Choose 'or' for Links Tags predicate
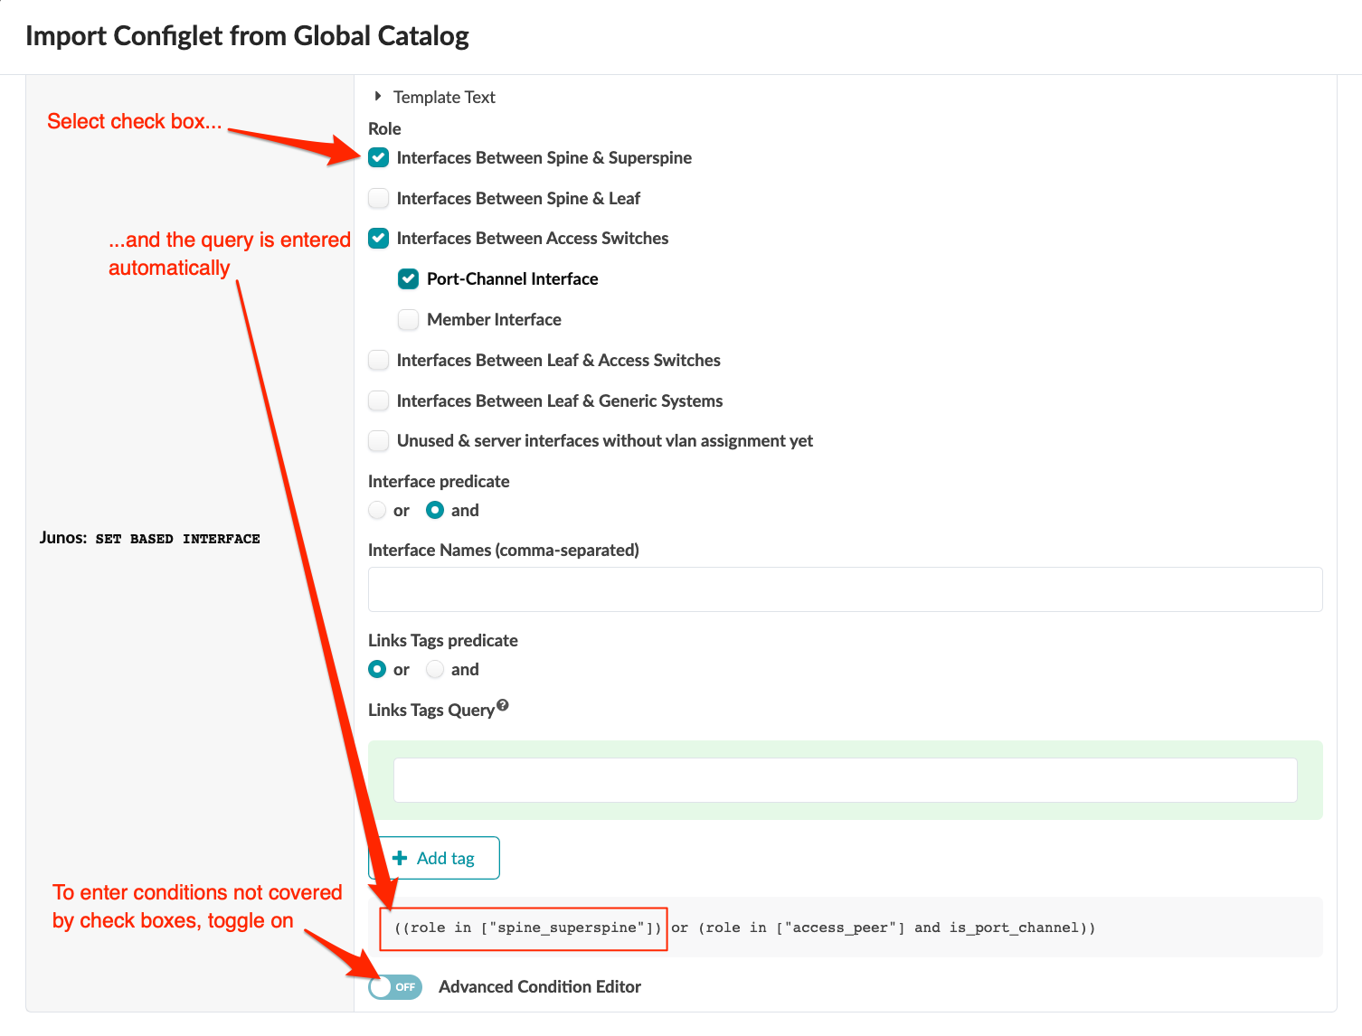 378,670
